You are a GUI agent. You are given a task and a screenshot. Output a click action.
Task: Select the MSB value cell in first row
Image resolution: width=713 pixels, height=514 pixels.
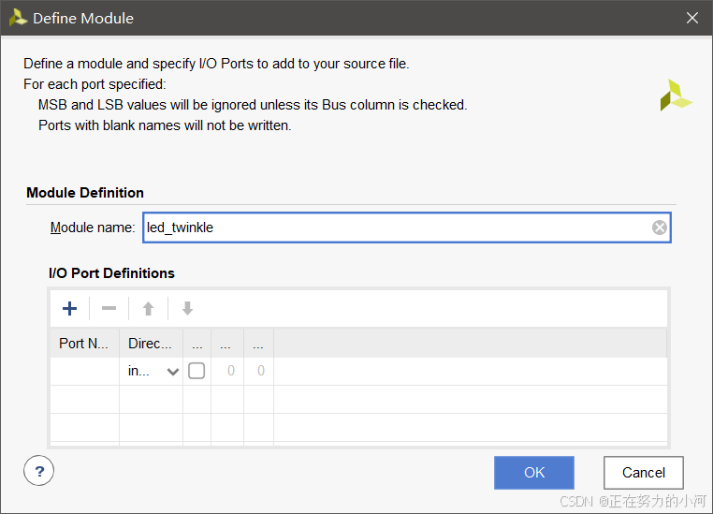pyautogui.click(x=227, y=371)
